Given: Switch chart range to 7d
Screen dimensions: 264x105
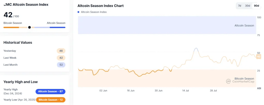Looking at the screenshot, I should tap(240, 6).
